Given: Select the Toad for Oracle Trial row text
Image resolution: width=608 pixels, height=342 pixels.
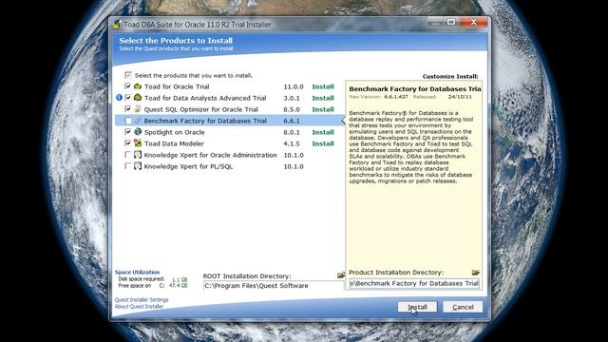Looking at the screenshot, I should pyautogui.click(x=177, y=86).
